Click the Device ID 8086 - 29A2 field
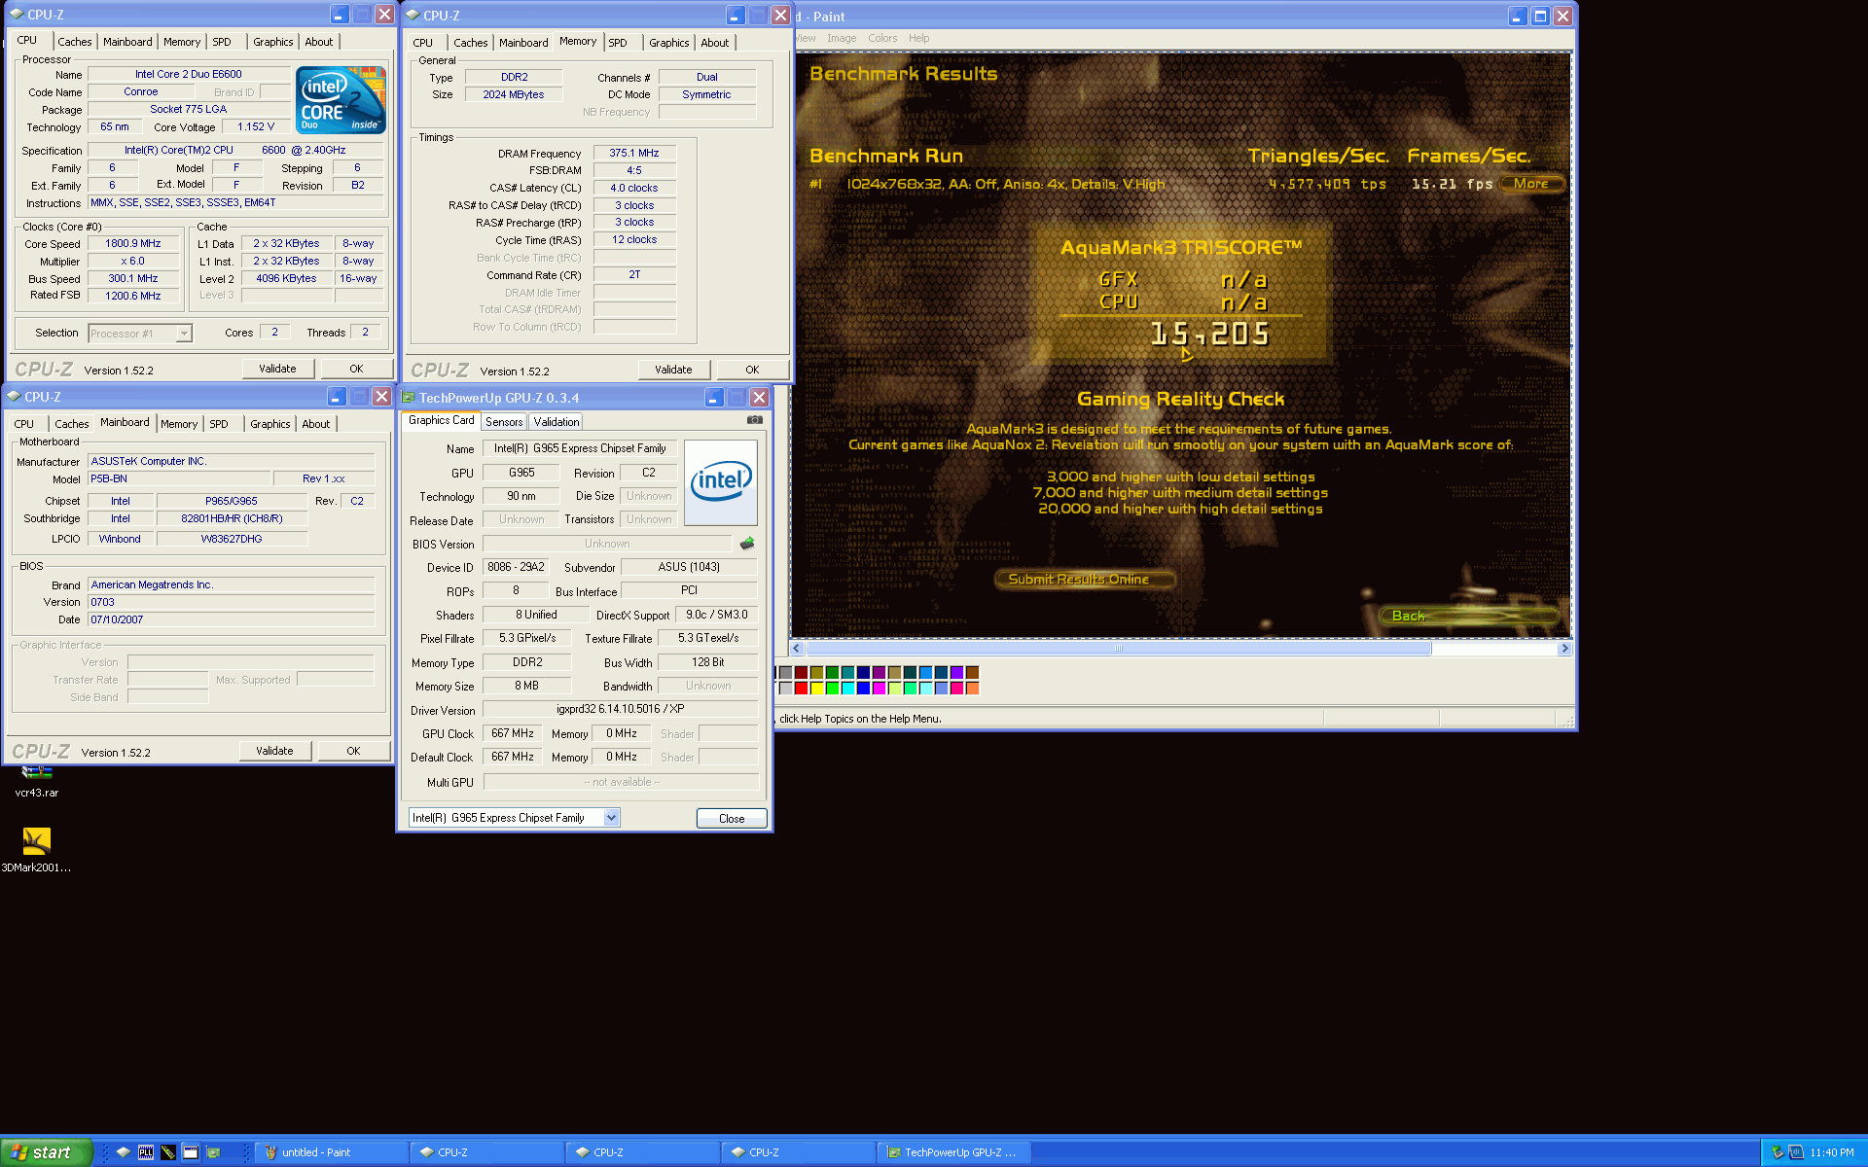The height and width of the screenshot is (1167, 1868). pos(517,567)
